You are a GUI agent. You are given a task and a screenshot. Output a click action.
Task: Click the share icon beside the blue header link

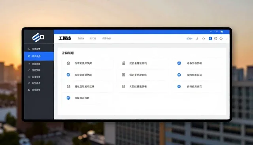point(197,39)
